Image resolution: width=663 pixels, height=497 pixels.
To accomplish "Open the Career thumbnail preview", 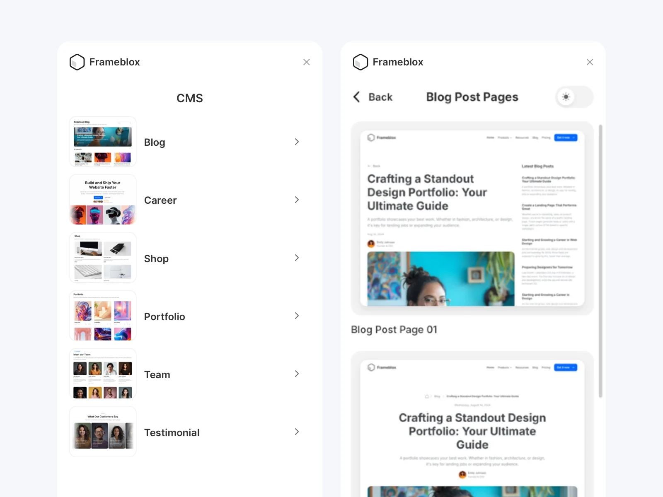I will 103,200.
